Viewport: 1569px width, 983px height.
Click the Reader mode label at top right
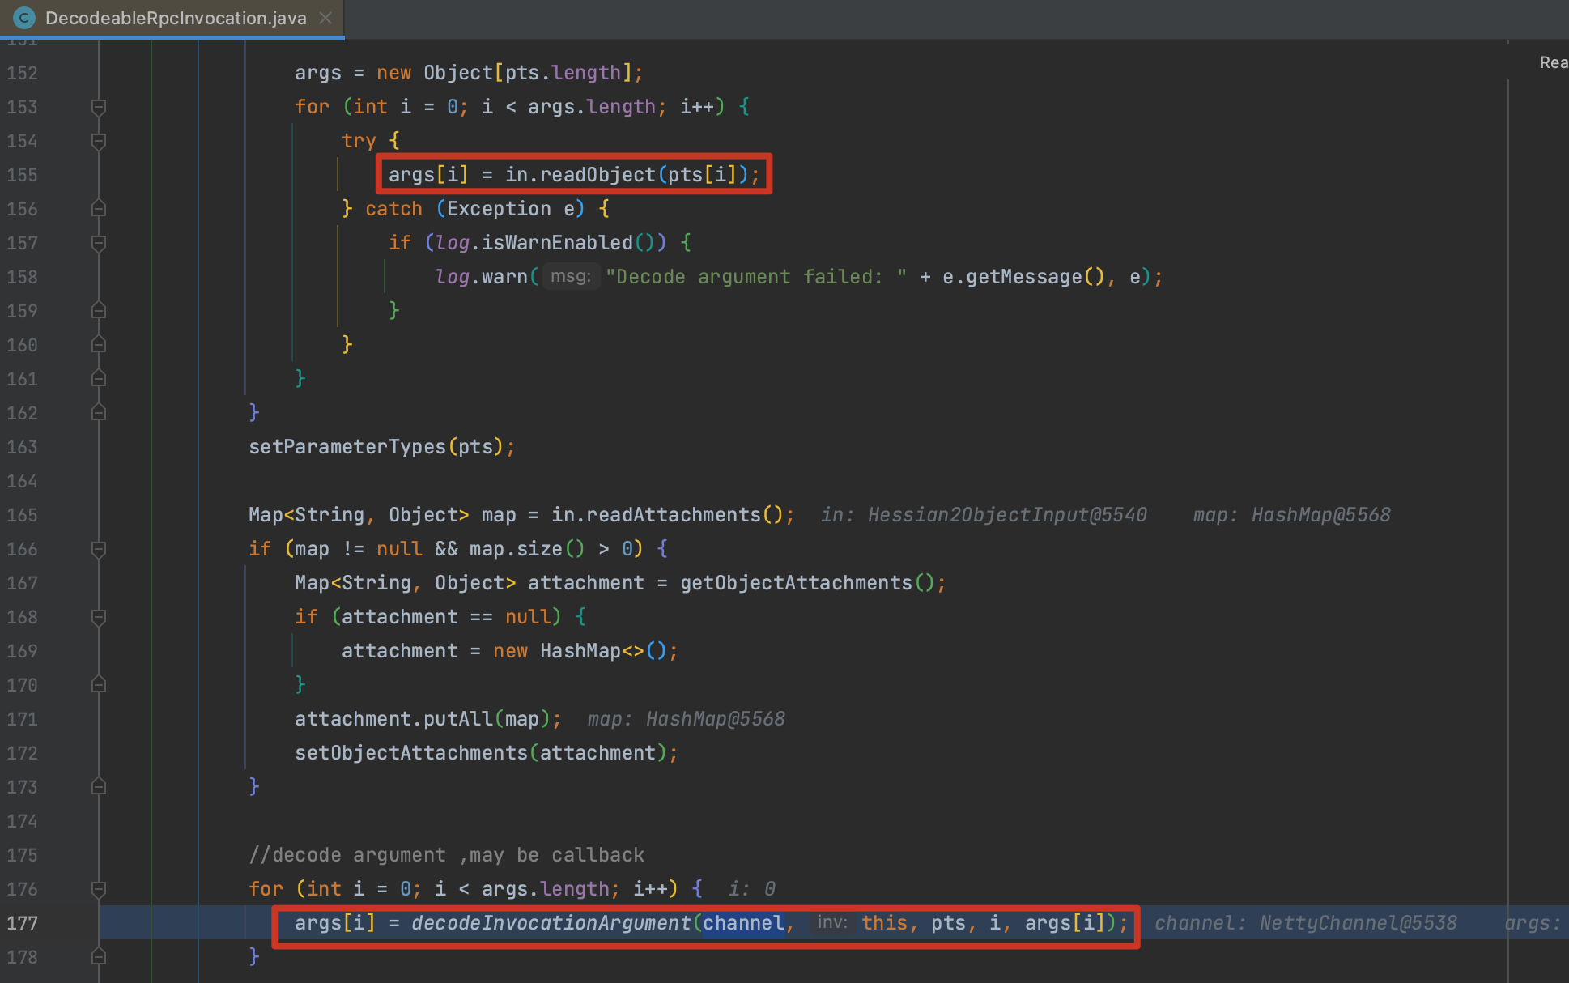tap(1554, 62)
